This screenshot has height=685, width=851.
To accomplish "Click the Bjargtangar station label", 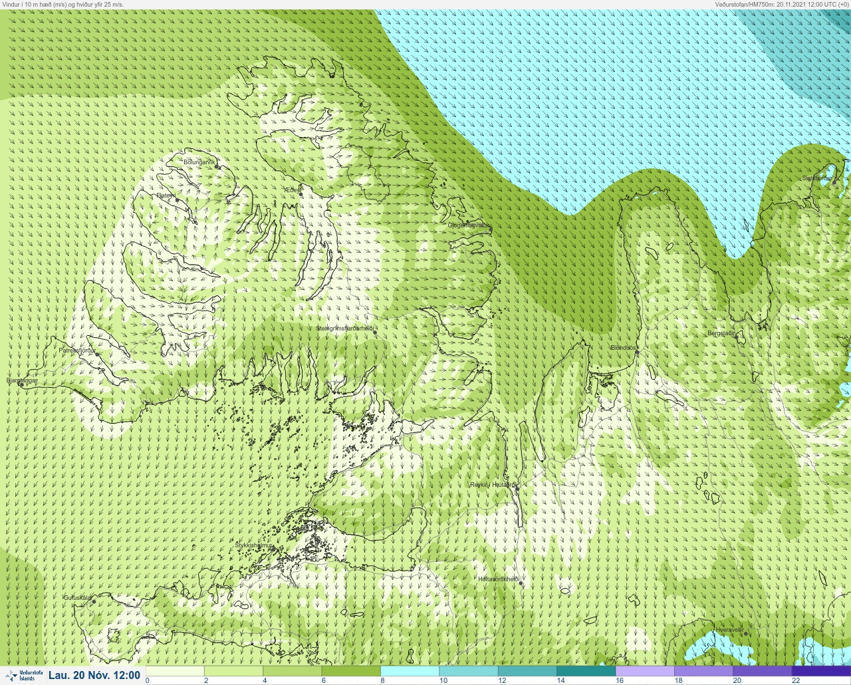I will tap(21, 381).
